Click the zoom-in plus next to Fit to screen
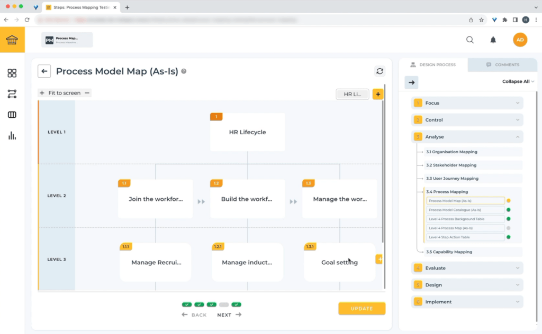 tap(42, 93)
